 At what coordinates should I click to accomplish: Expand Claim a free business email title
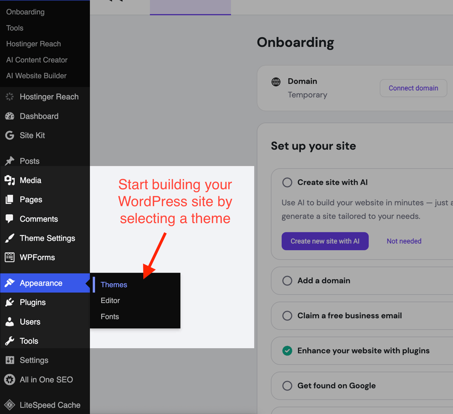tap(349, 315)
